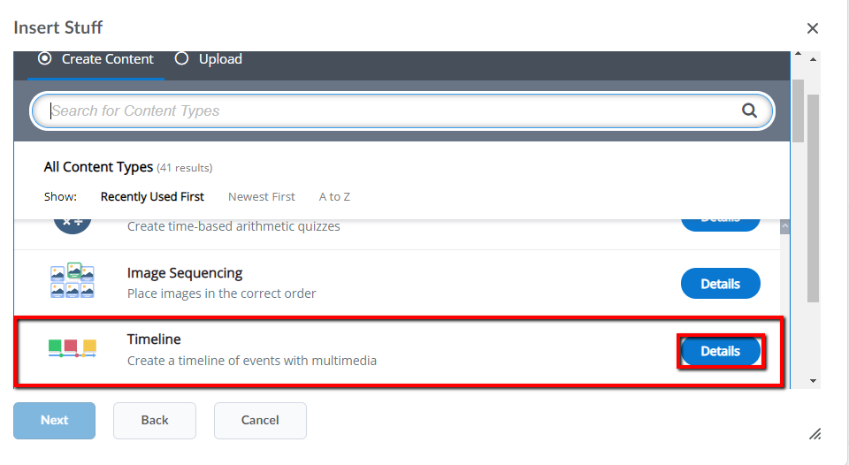Open Details for Image Sequencing
849x465 pixels.
(720, 284)
